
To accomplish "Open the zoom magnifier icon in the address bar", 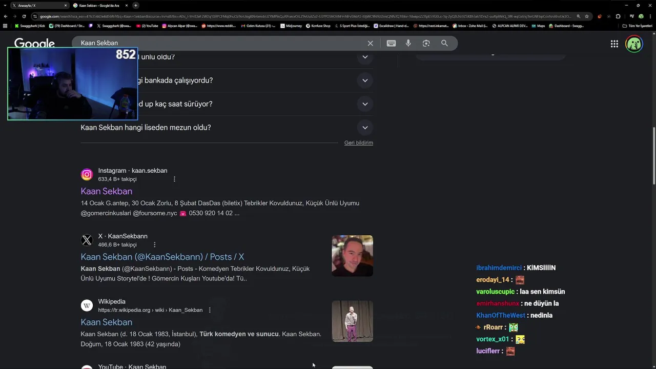I will [579, 16].
